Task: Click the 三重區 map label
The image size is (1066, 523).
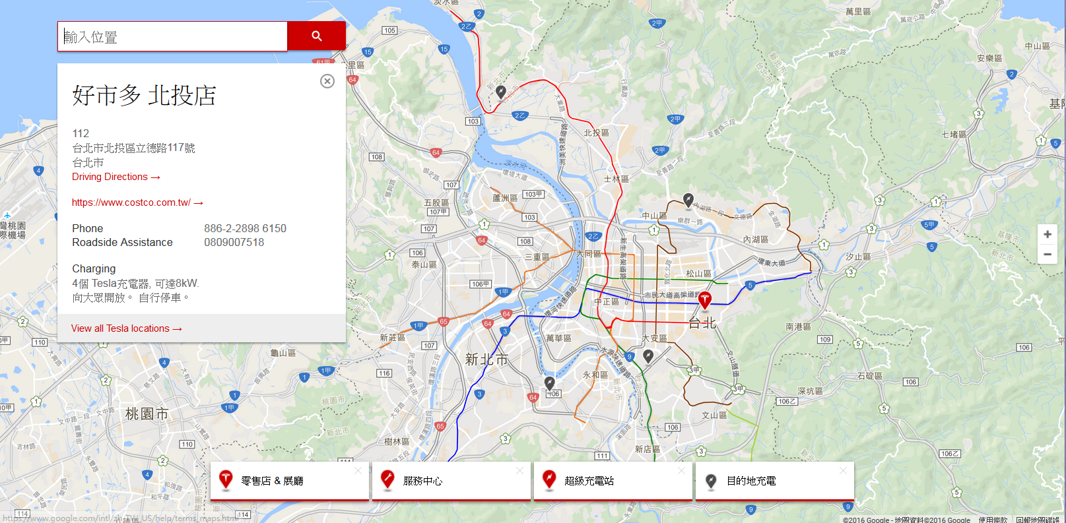Action: pyautogui.click(x=537, y=257)
